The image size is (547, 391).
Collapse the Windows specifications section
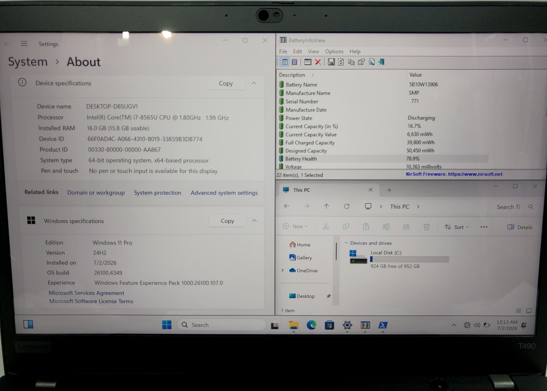(x=254, y=221)
